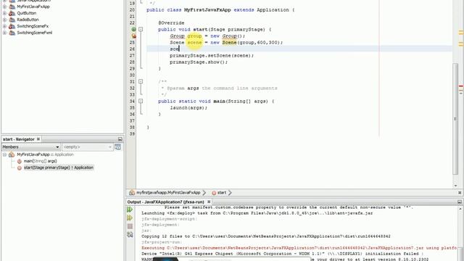The width and height of the screenshot is (464, 261).
Task: Click the red error mark in editor stripe
Action: pyautogui.click(x=461, y=86)
